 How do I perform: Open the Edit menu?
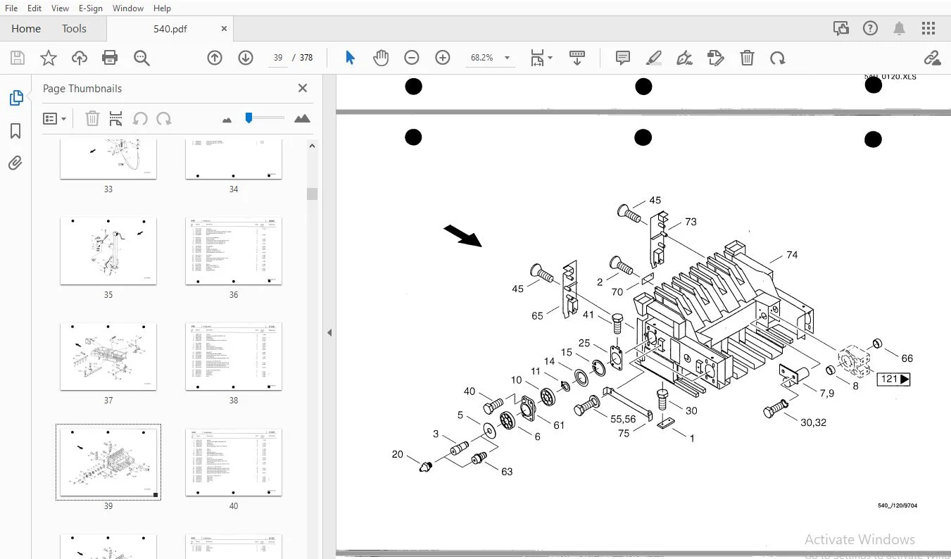point(34,8)
